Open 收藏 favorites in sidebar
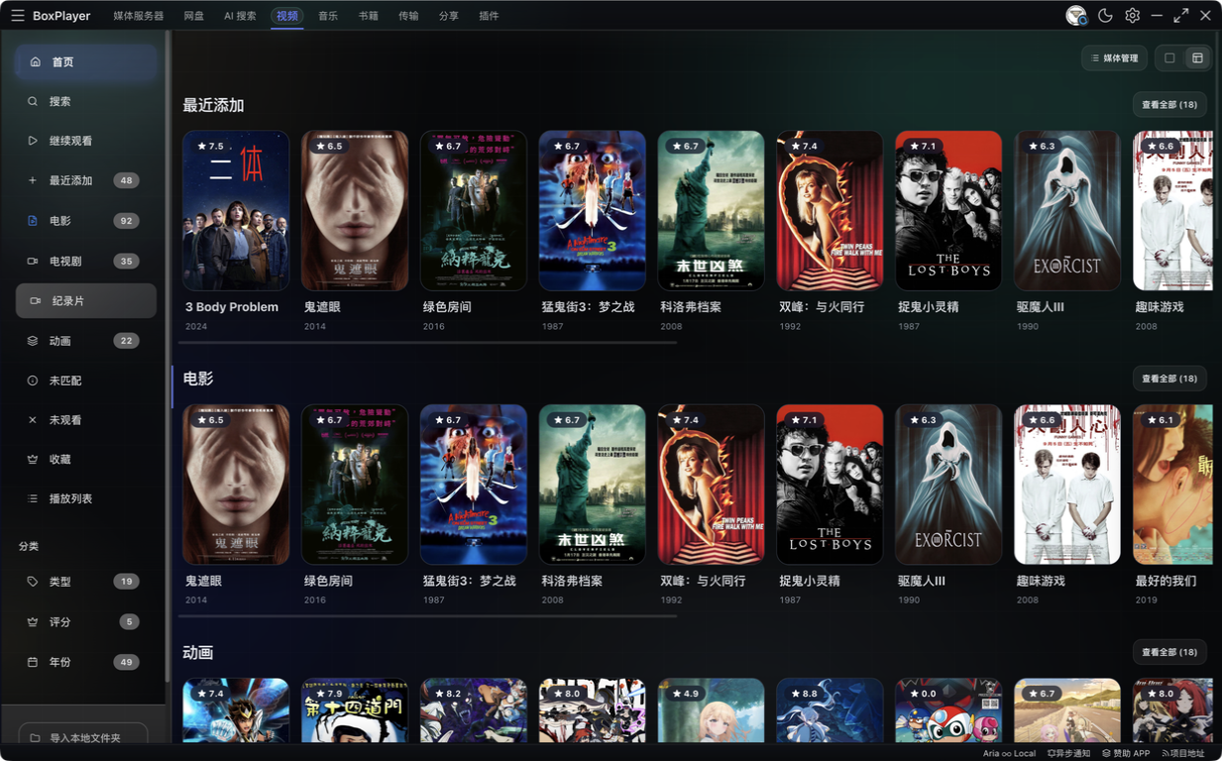Viewport: 1222px width, 761px height. coord(86,460)
